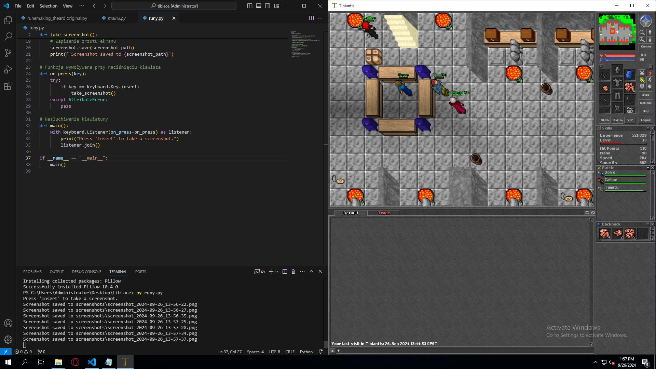
Task: Toggle stand while fighting red figure
Action: pos(650,73)
